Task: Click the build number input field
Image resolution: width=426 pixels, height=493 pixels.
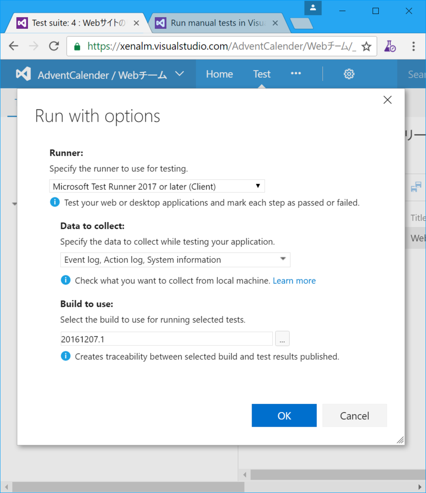Action: [167, 339]
